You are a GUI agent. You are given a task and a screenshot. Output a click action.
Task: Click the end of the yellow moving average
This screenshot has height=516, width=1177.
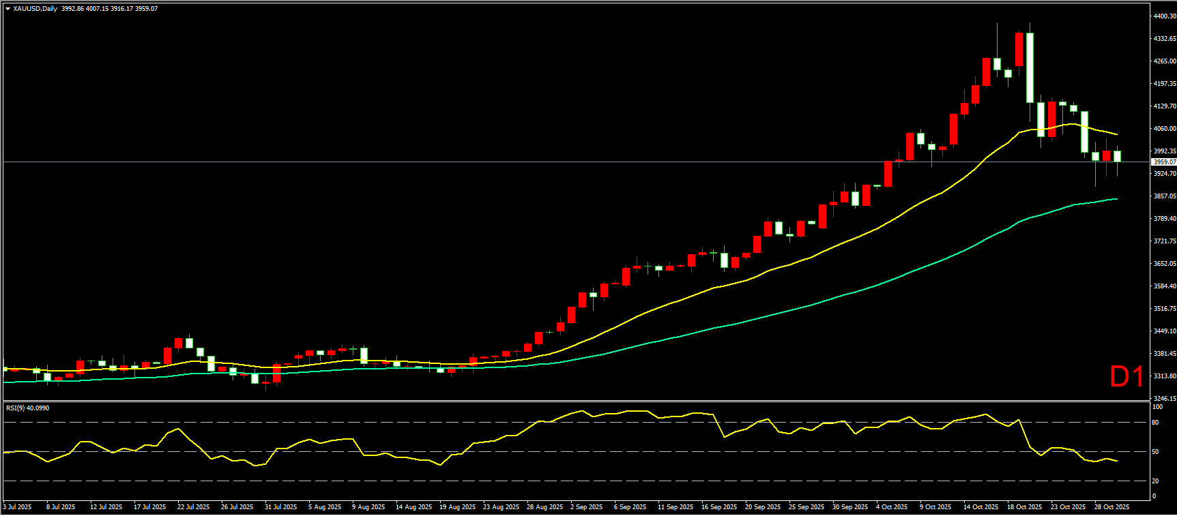coord(1116,134)
